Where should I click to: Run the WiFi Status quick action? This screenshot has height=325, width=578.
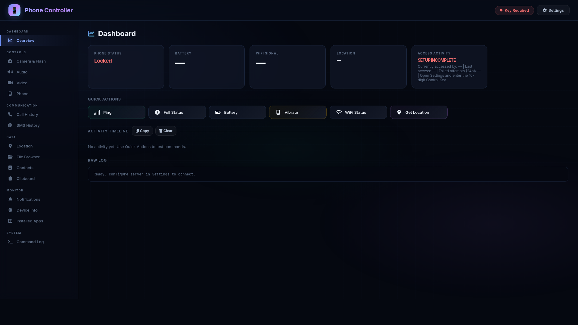358,112
